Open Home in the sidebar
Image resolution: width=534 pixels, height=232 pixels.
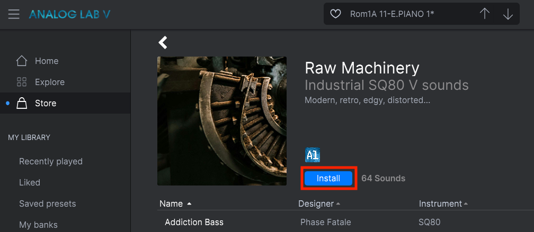click(x=65, y=61)
